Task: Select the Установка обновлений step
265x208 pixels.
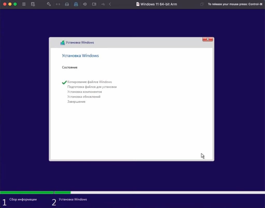Action: [x=84, y=97]
